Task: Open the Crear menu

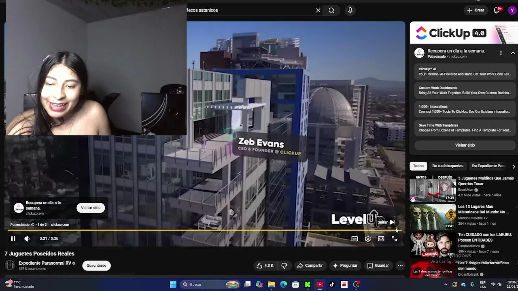Action: coord(476,10)
